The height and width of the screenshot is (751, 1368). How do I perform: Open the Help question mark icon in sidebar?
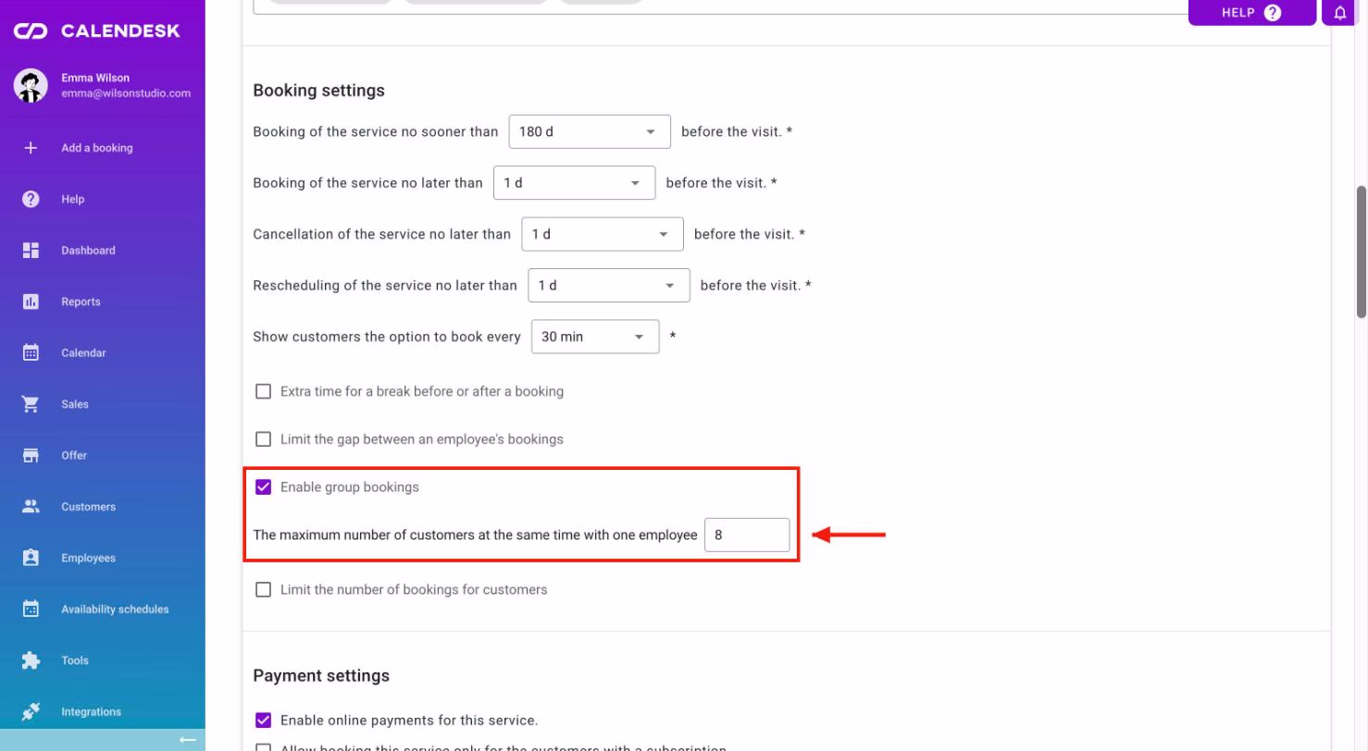pyautogui.click(x=31, y=199)
